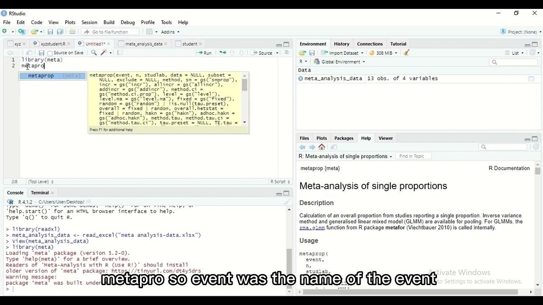Save current script using editor disk icon
The height and width of the screenshot is (305, 543).
point(41,53)
